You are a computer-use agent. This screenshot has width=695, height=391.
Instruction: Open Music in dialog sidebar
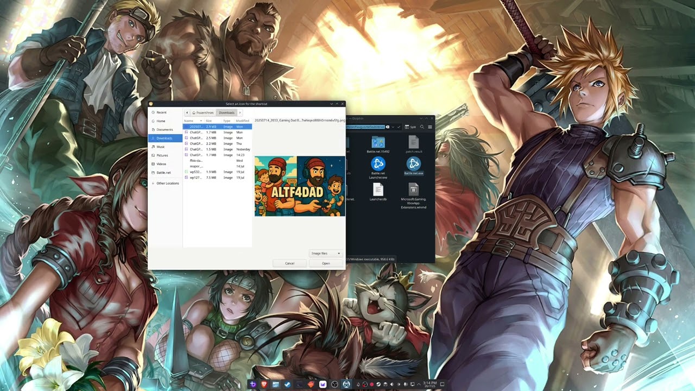tap(165, 147)
